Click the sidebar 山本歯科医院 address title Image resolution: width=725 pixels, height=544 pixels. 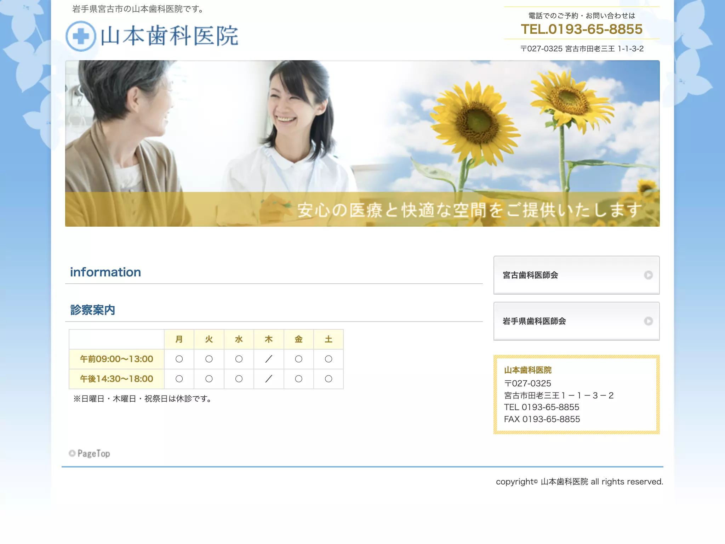[528, 370]
